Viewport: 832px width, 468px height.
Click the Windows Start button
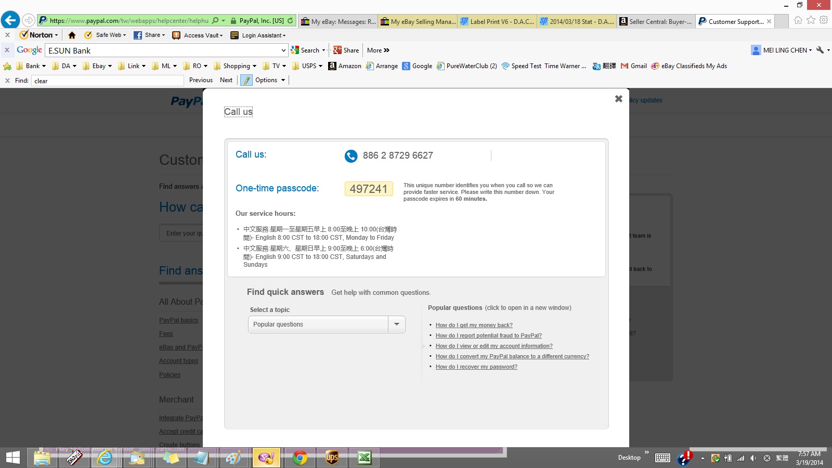point(13,458)
